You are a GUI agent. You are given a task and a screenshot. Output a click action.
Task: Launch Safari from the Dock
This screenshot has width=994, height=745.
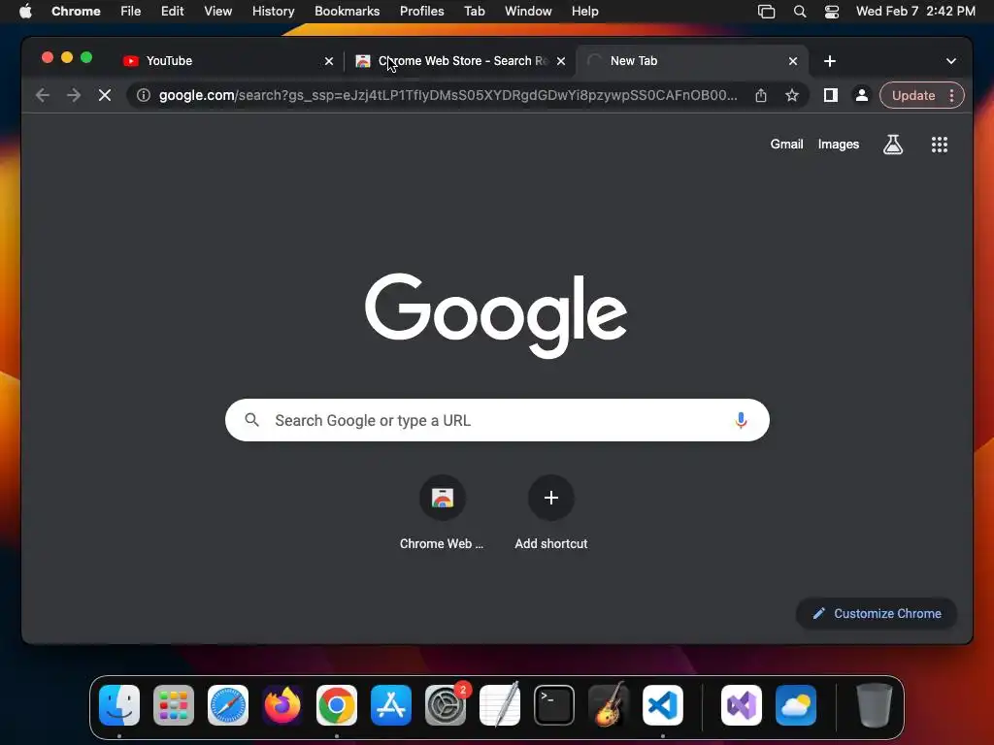[x=227, y=705]
